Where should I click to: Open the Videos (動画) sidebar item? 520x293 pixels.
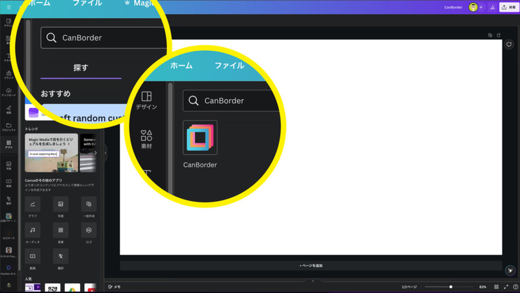[x=8, y=183]
